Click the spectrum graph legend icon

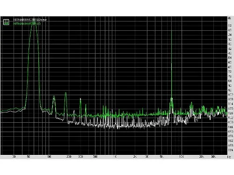pos(6,22)
